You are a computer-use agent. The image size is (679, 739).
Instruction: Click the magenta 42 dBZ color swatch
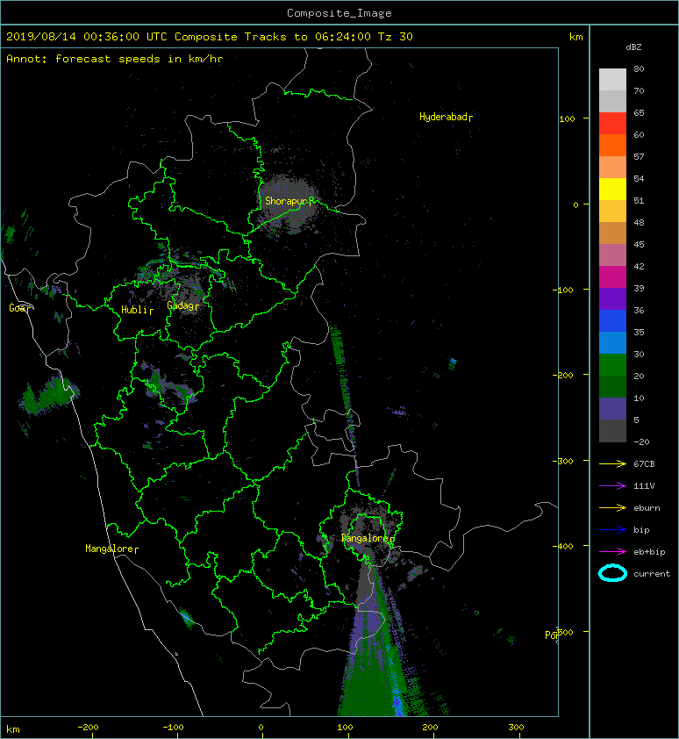tap(612, 276)
